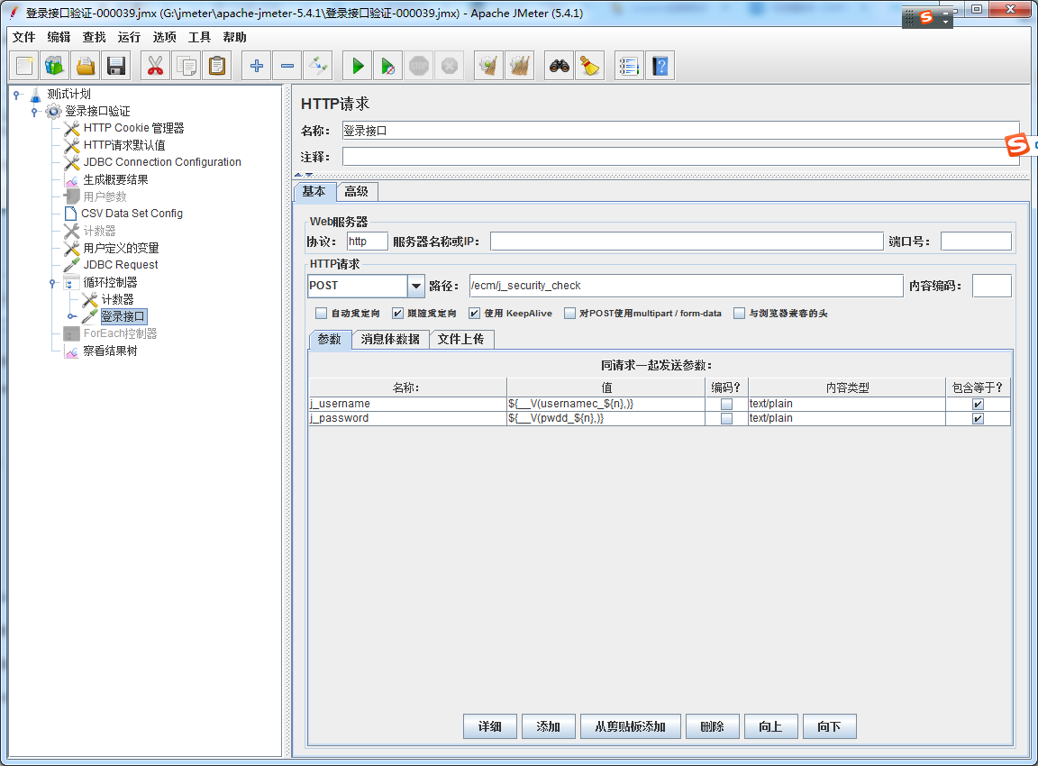Image resolution: width=1038 pixels, height=766 pixels.
Task: Open help with question mark icon
Action: tap(660, 66)
